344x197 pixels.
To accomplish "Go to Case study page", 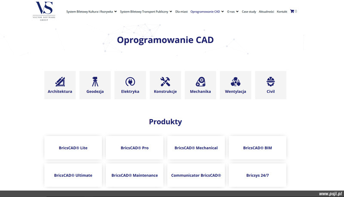I will tap(249, 12).
